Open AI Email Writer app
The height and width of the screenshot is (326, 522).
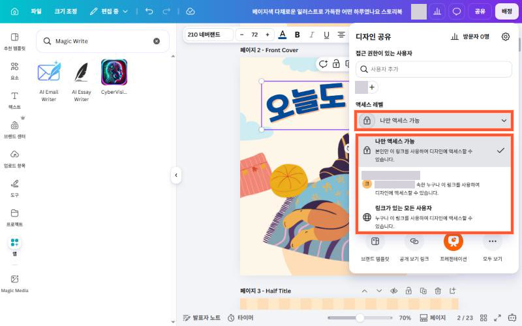[49, 81]
